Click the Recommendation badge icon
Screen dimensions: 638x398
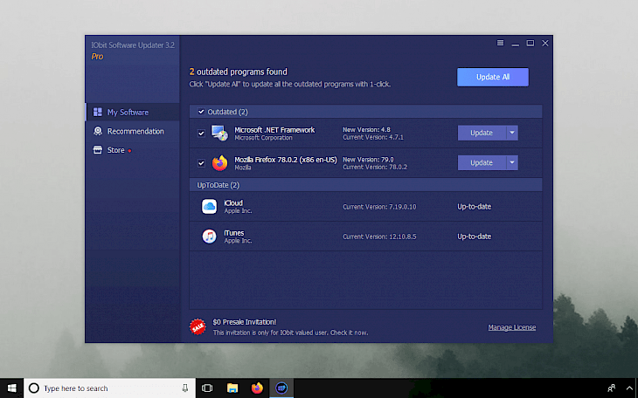tap(98, 131)
